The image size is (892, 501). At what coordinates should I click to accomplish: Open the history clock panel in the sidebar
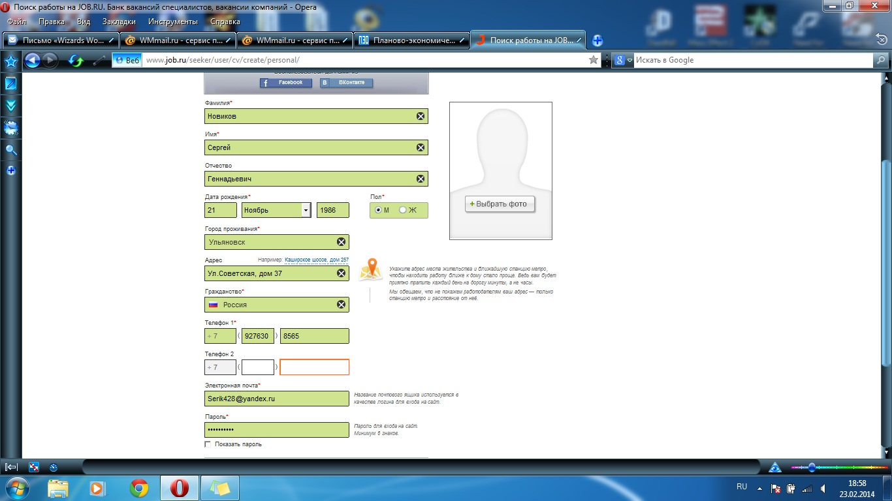pyautogui.click(x=10, y=128)
